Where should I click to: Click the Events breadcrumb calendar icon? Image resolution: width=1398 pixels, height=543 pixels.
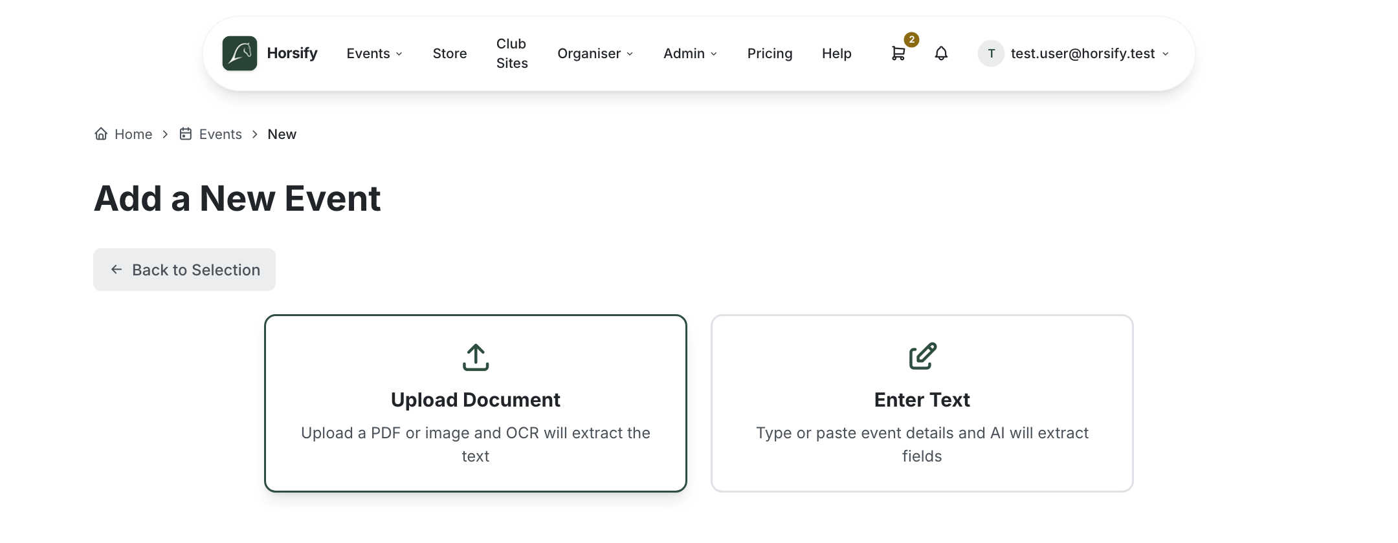[x=186, y=134]
